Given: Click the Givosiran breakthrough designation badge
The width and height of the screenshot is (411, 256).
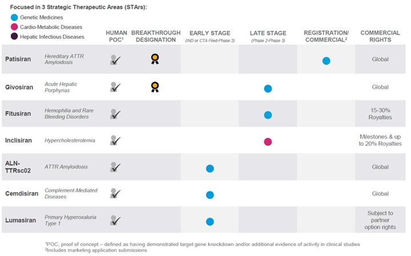Looking at the screenshot, I should pos(154,87).
